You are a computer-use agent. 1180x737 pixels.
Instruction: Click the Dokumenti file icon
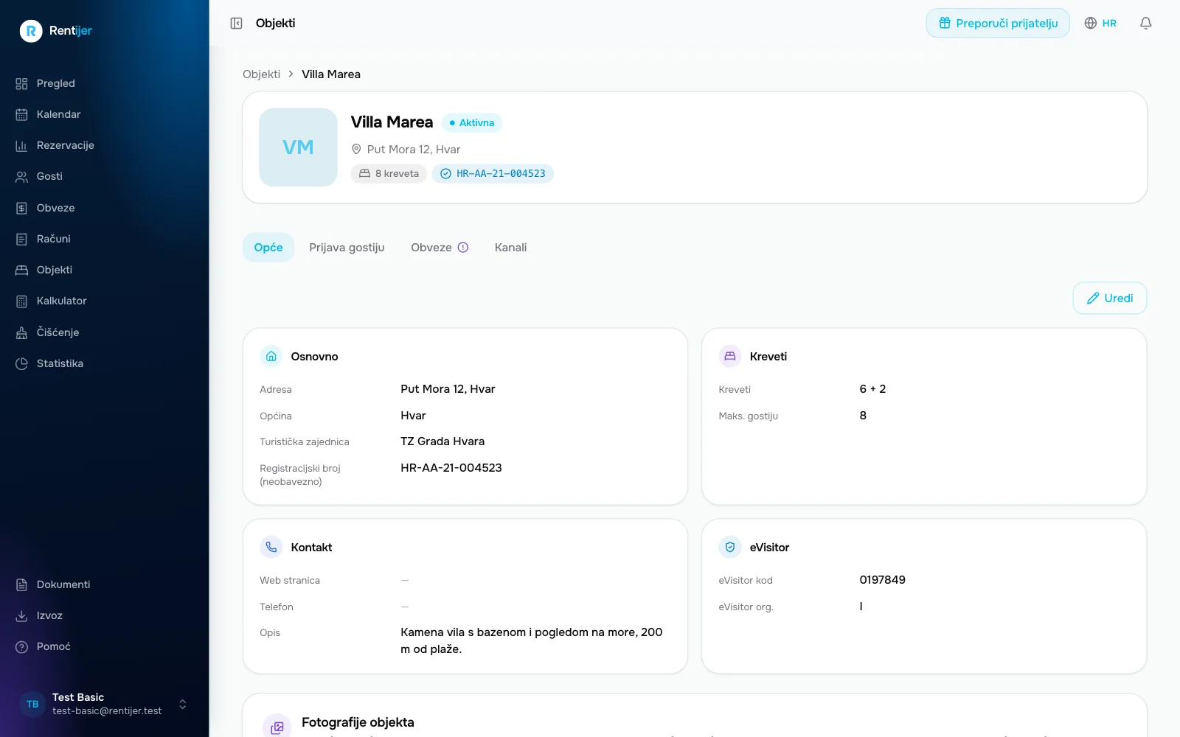point(21,584)
